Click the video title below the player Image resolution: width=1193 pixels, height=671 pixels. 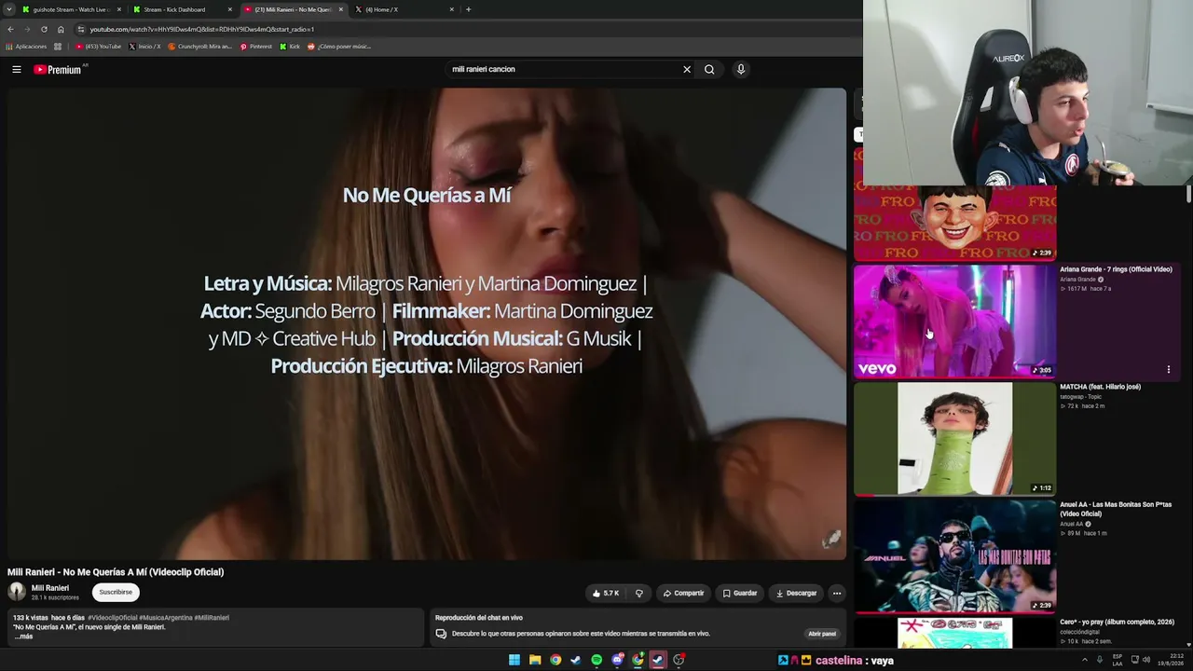(116, 572)
